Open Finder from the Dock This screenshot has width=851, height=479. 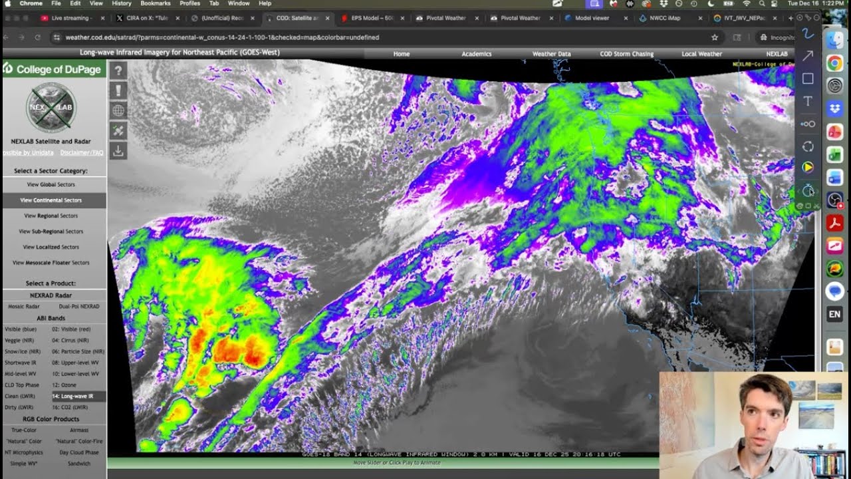click(x=835, y=40)
